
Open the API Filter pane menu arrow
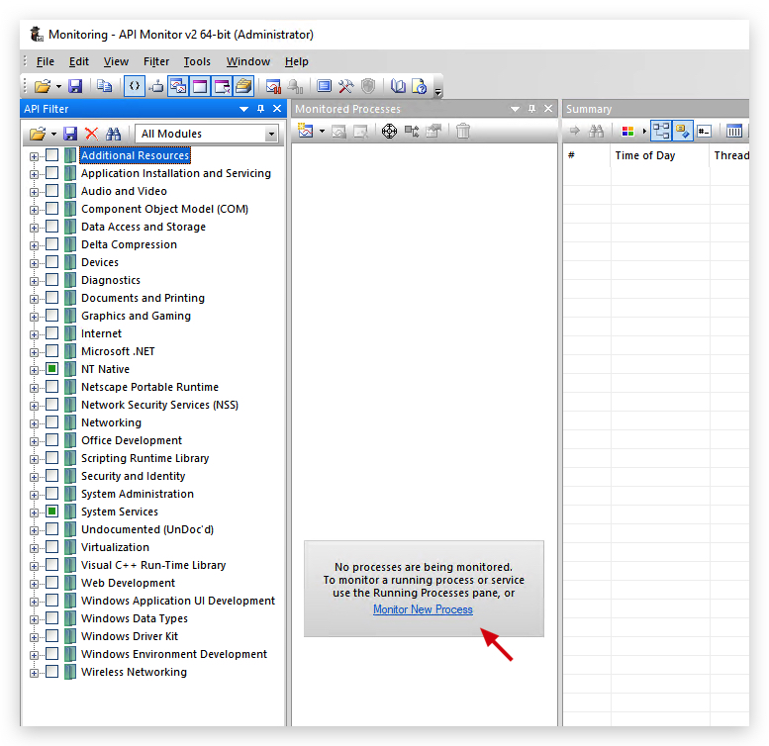(x=243, y=109)
